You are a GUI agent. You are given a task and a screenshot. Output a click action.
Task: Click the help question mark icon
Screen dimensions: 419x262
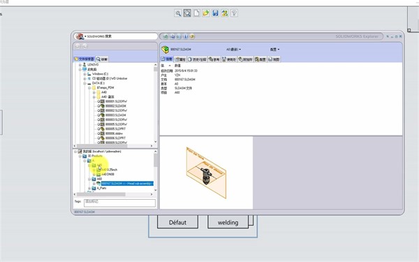pos(234,13)
